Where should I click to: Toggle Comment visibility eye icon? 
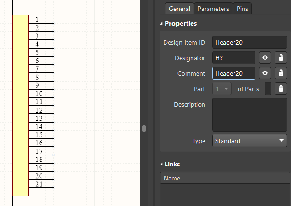[x=265, y=73]
